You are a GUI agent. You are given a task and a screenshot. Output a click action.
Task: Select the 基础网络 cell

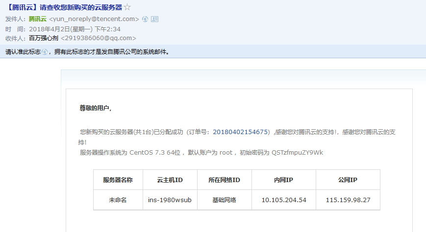224,200
